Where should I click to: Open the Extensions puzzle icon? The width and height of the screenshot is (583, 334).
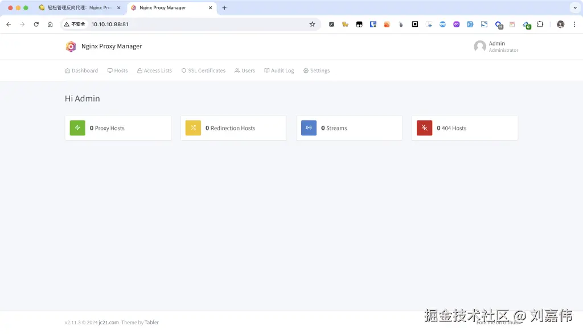[540, 24]
